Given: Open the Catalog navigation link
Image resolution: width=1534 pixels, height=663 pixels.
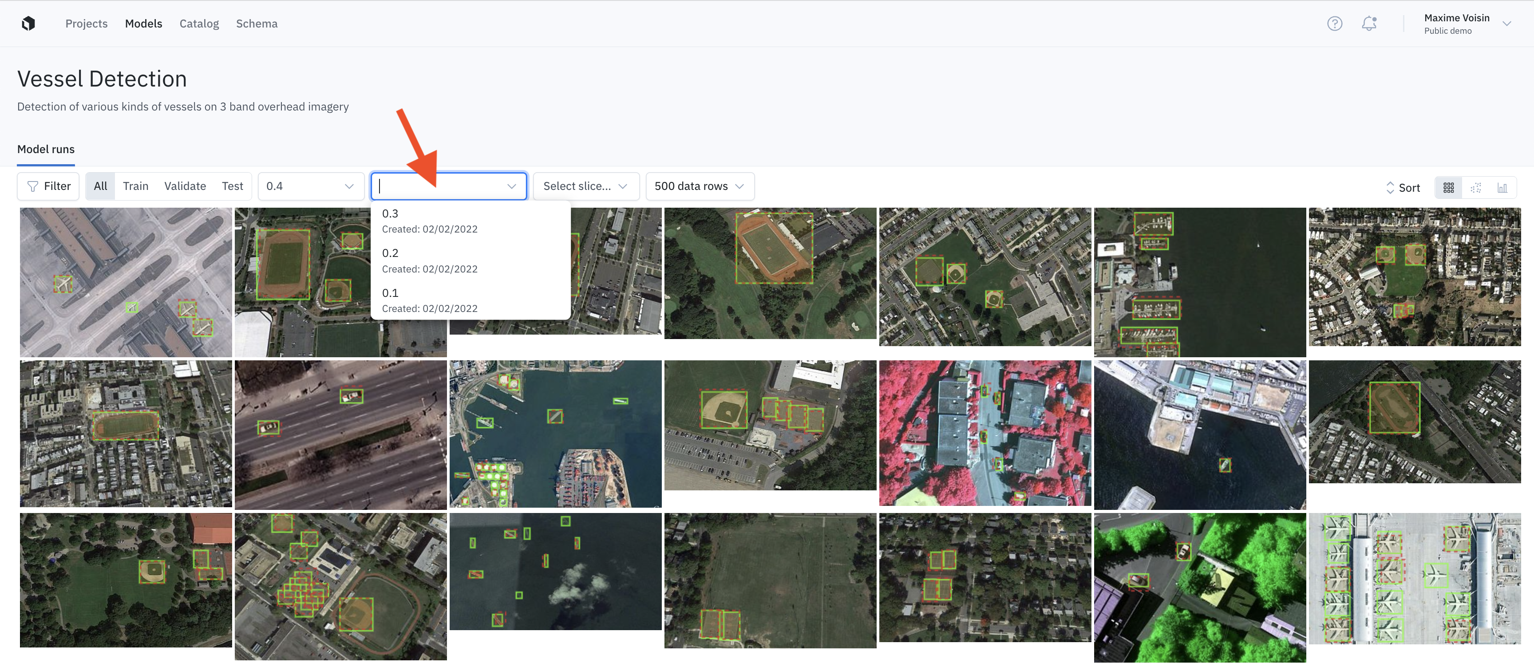Looking at the screenshot, I should [x=199, y=23].
